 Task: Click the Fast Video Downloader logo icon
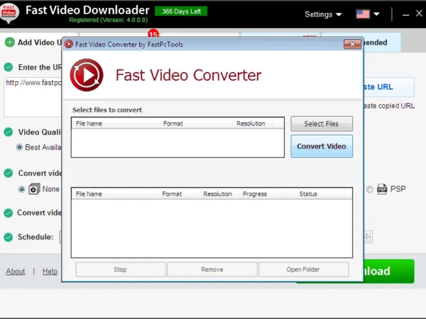9,12
